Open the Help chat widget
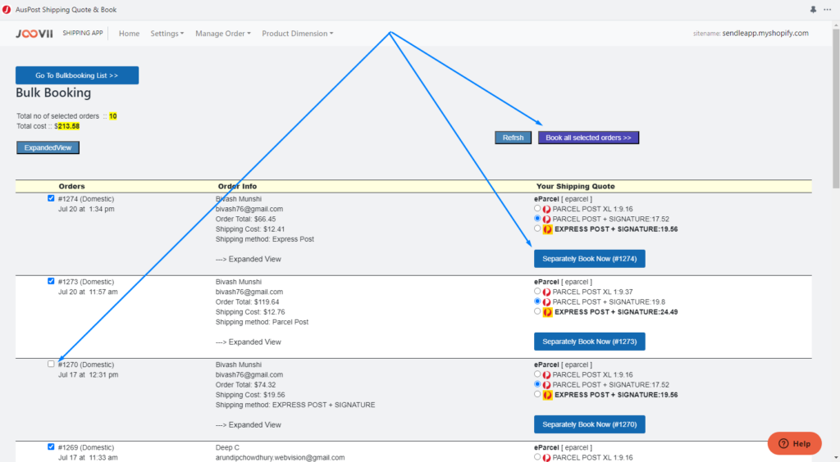The image size is (840, 462). (794, 443)
